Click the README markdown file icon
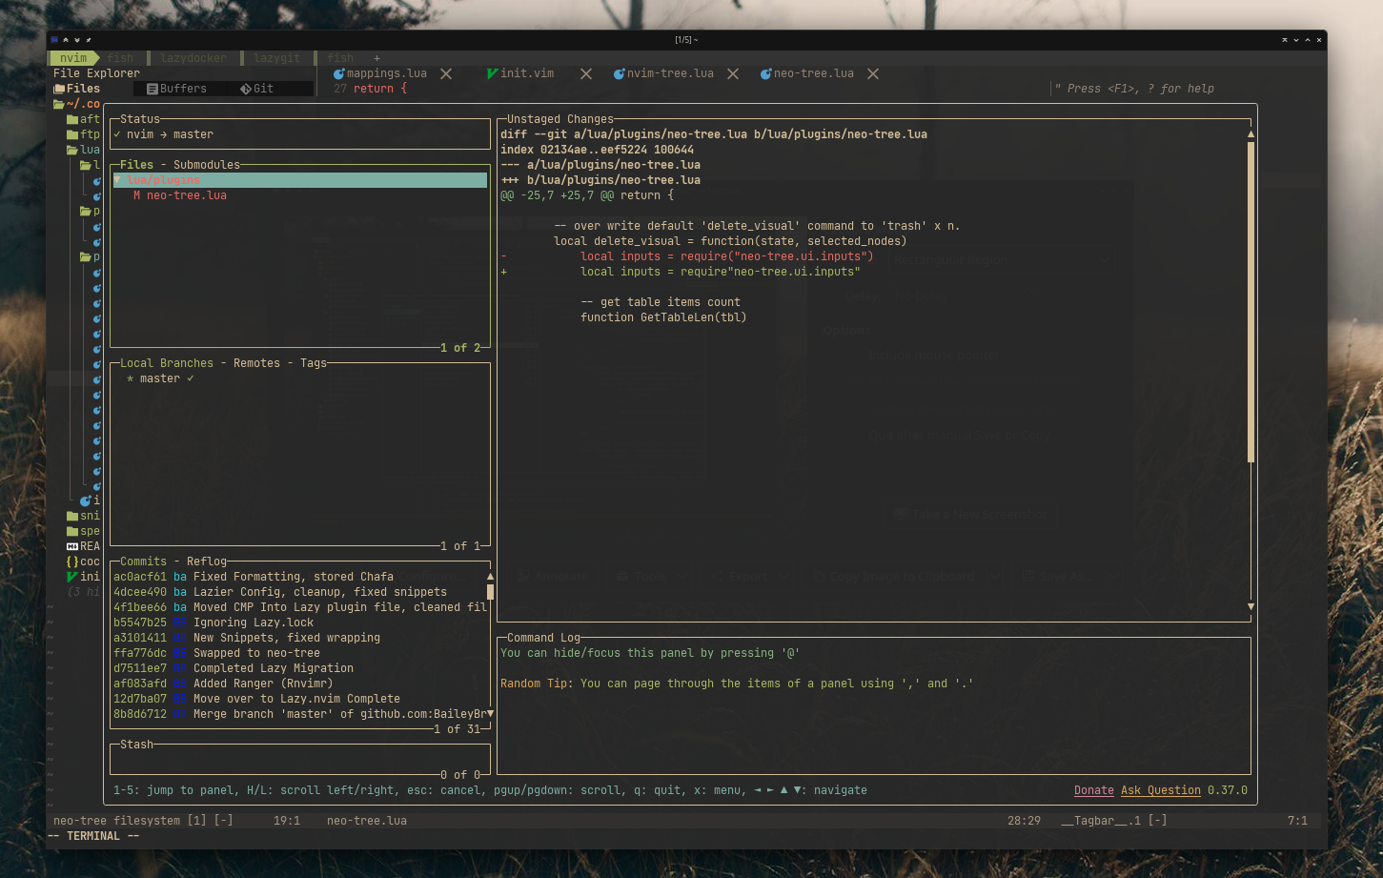The image size is (1383, 878). [x=72, y=546]
